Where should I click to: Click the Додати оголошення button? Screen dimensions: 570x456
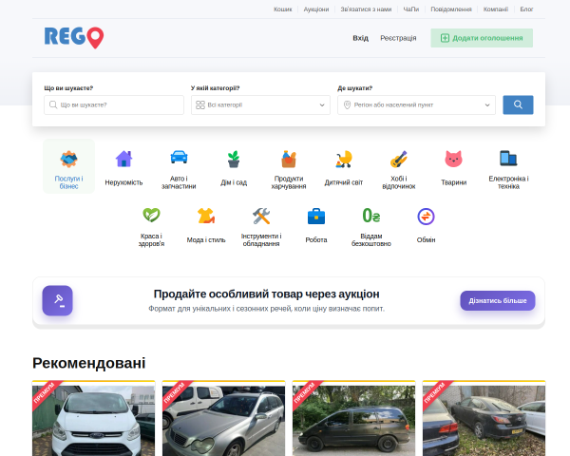pos(482,38)
